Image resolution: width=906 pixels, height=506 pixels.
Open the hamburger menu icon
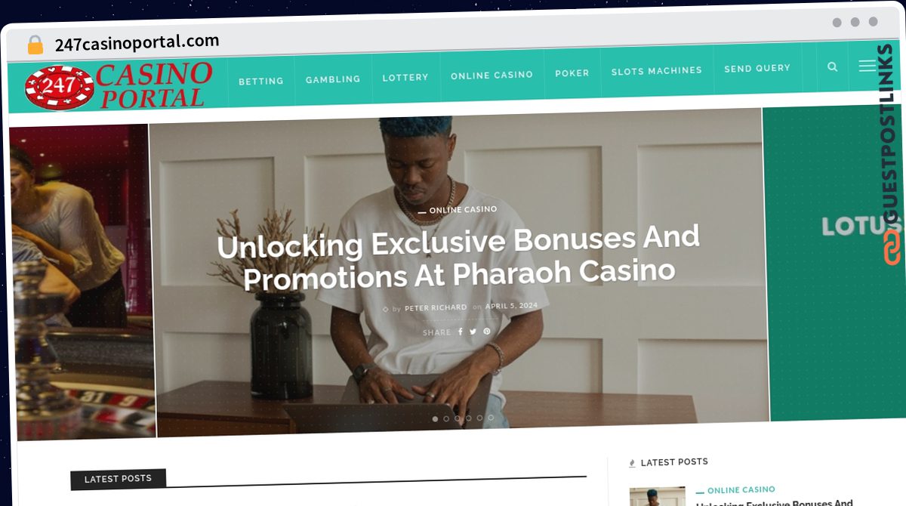pyautogui.click(x=867, y=66)
